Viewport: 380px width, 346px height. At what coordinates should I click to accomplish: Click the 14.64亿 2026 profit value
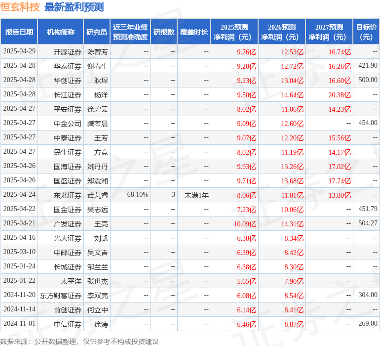click(x=292, y=95)
